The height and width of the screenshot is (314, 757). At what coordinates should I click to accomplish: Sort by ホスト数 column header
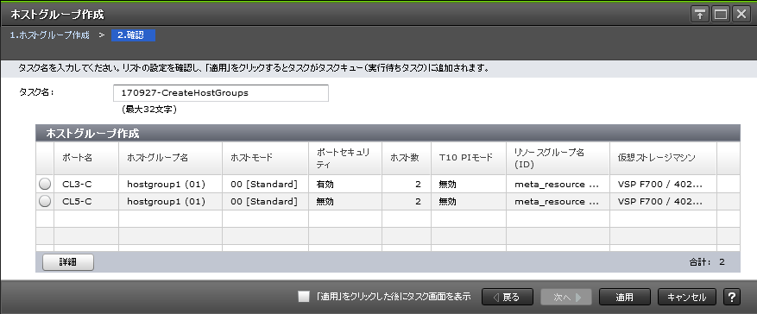407,158
